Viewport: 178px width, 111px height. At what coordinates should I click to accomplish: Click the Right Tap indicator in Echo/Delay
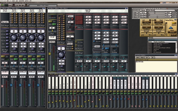pyautogui.click(x=155, y=20)
